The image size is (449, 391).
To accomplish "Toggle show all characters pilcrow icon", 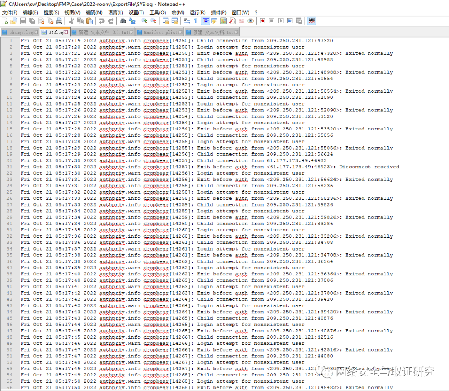I will (x=196, y=21).
